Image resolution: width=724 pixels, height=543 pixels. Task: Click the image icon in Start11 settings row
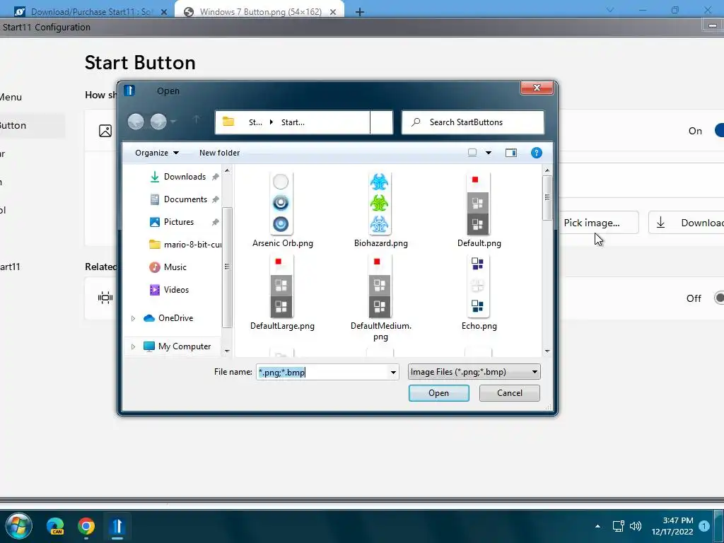click(x=105, y=131)
